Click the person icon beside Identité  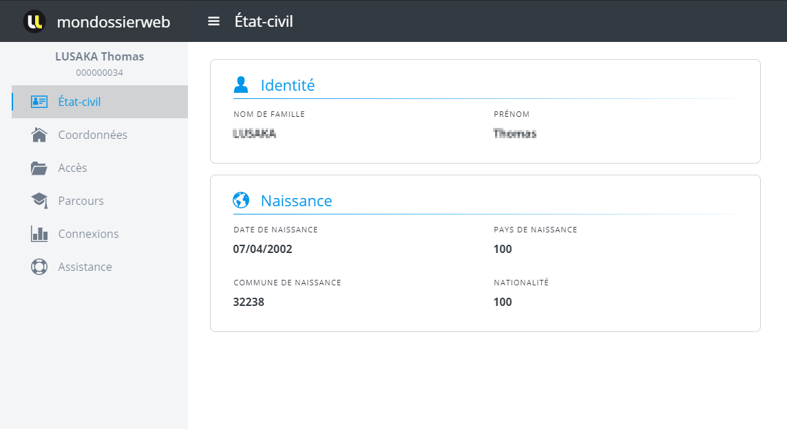(241, 85)
